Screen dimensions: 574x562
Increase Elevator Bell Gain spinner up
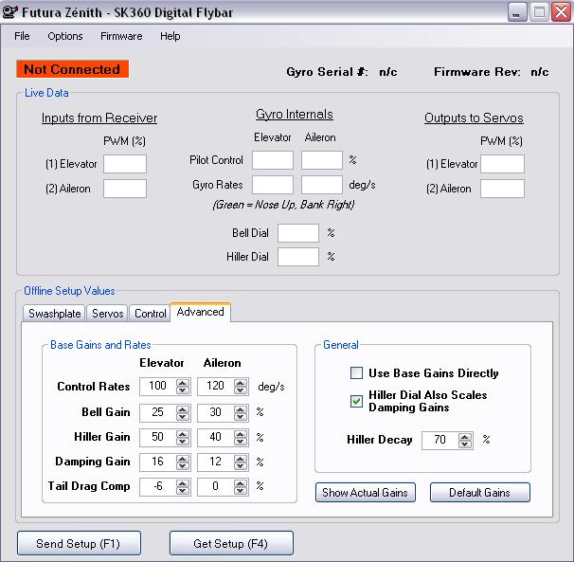183,408
